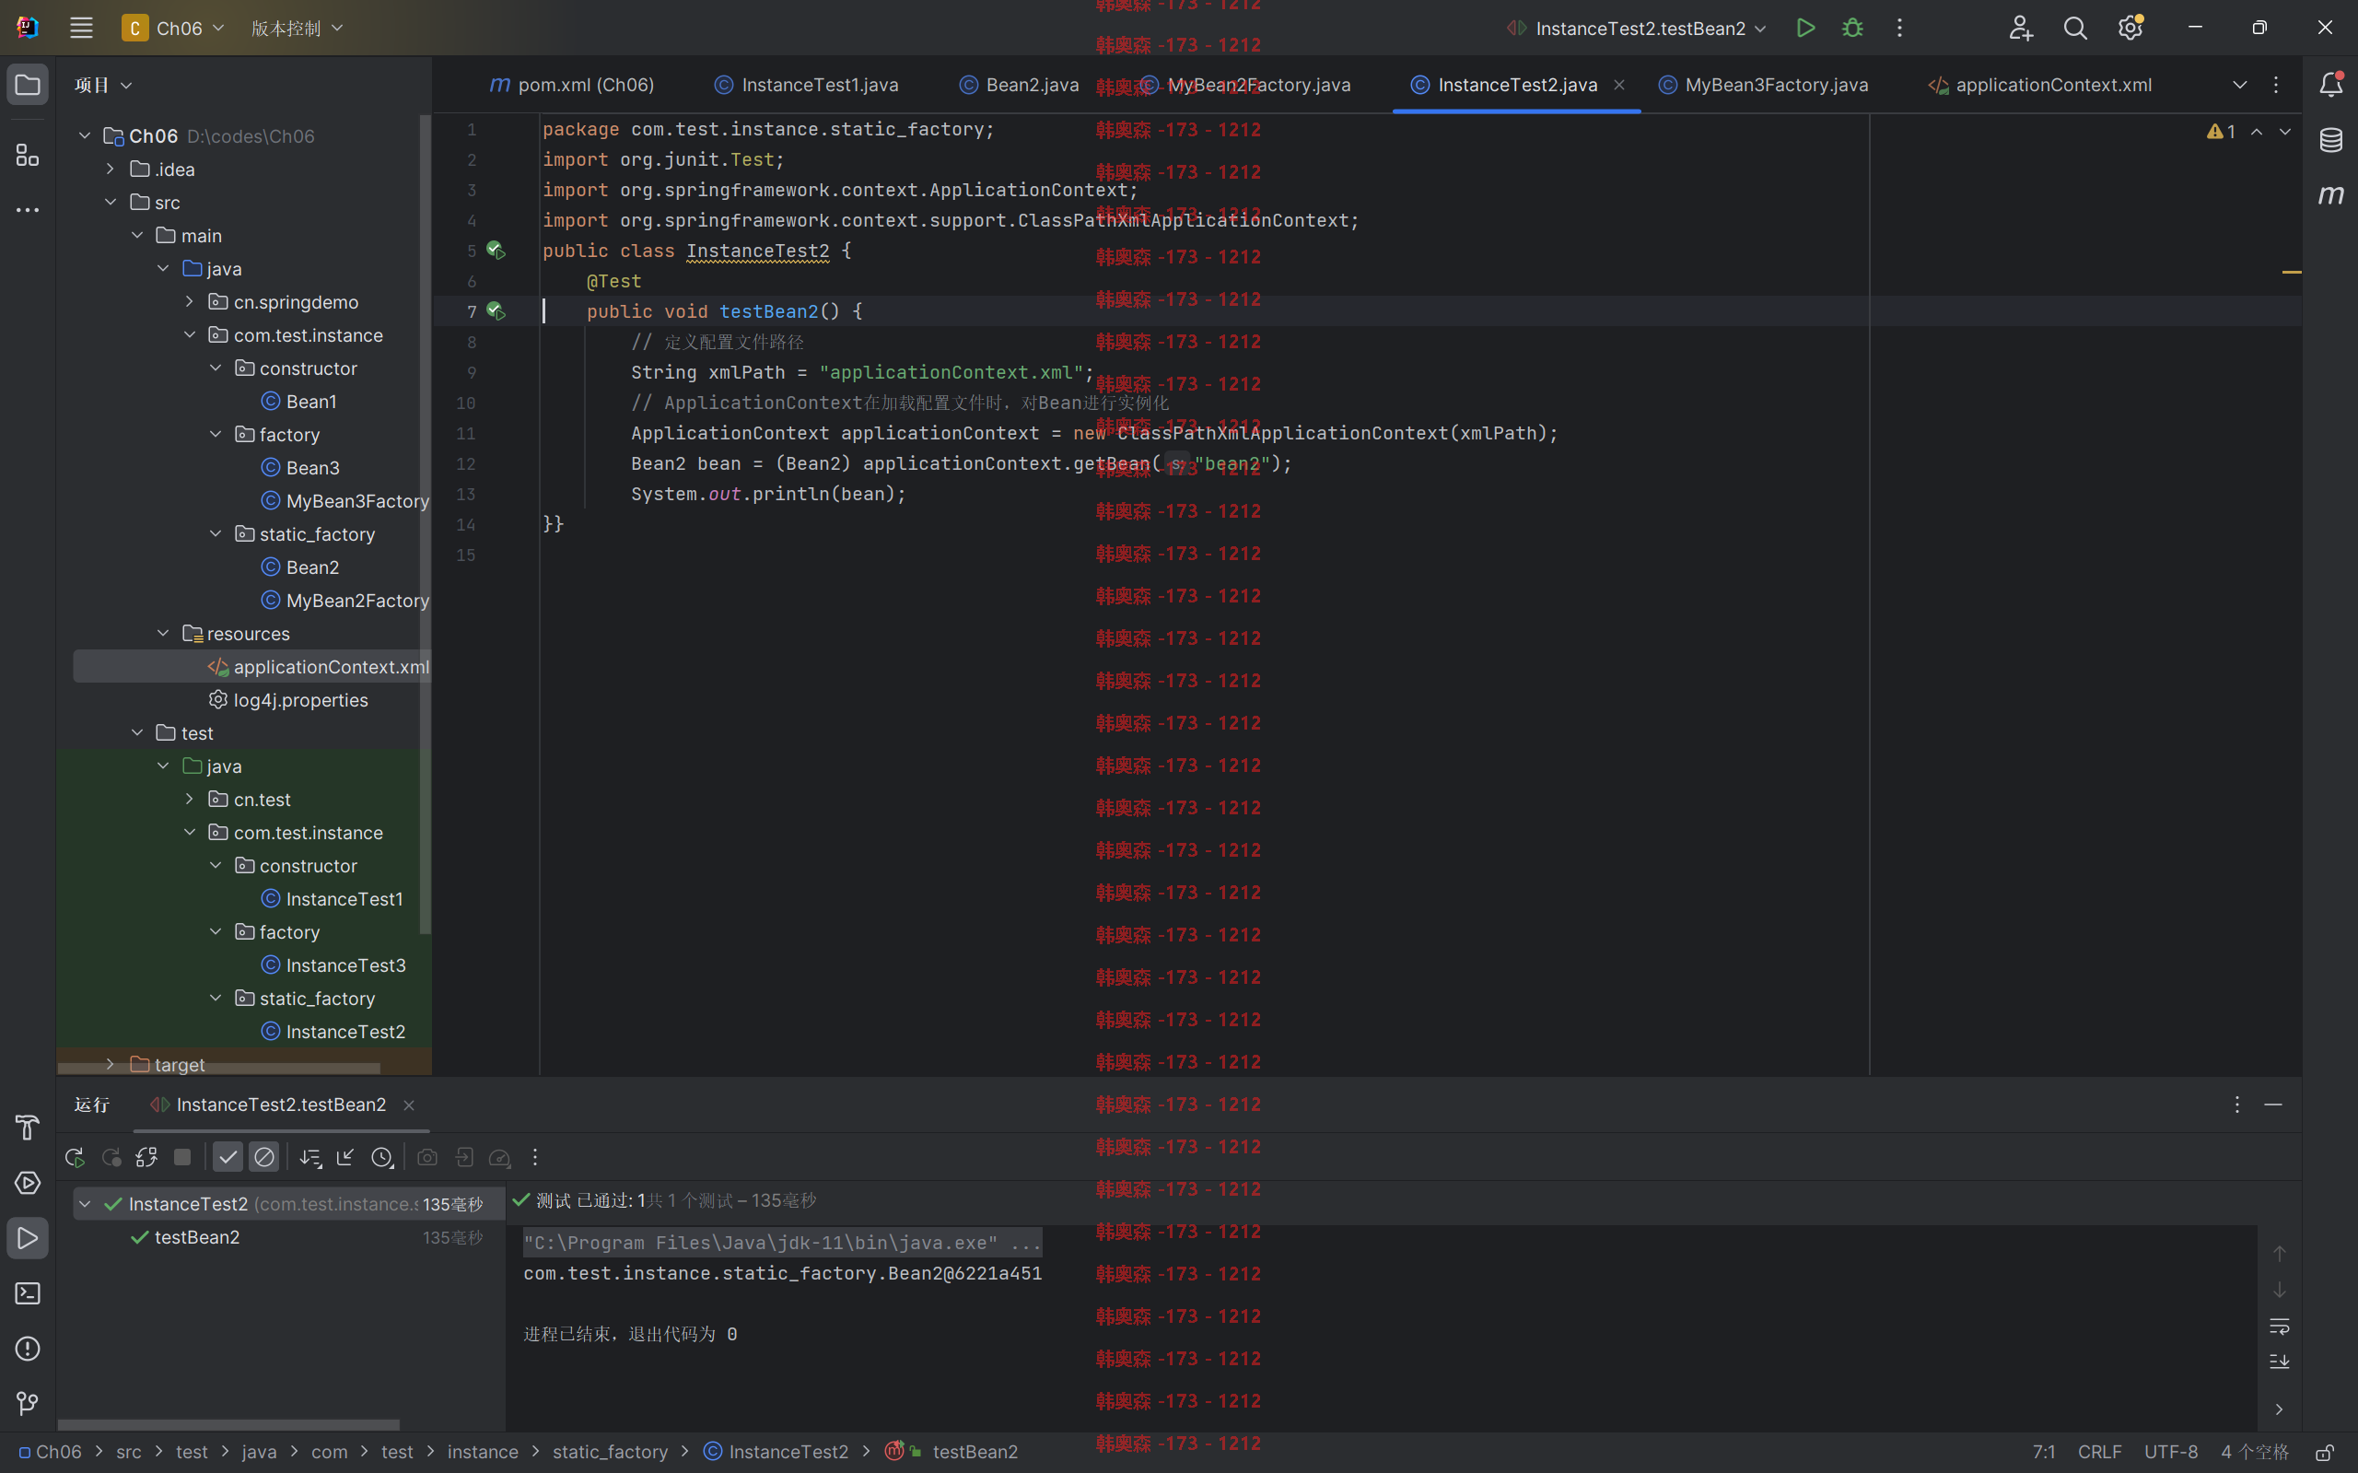The image size is (2358, 1473).
Task: Click project tree vertical scrollbar
Action: [x=425, y=526]
